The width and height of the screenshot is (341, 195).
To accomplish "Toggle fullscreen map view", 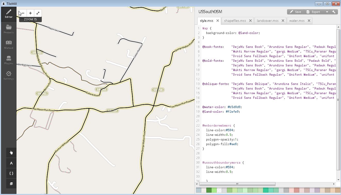I will point(38,13).
